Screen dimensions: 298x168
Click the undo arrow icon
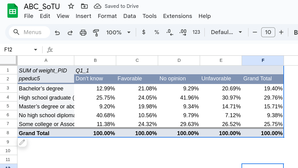57,32
